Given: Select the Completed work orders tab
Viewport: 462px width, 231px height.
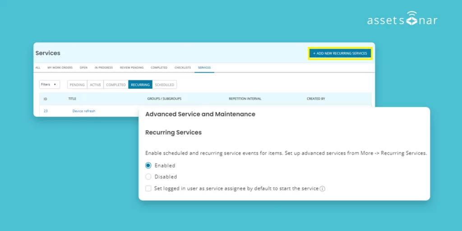Looking at the screenshot, I should [x=159, y=68].
